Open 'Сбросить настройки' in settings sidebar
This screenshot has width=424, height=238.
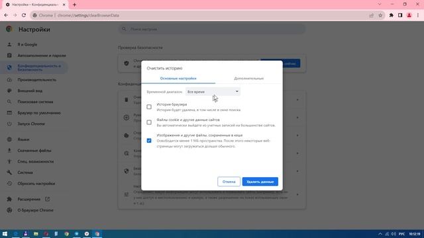tap(36, 184)
